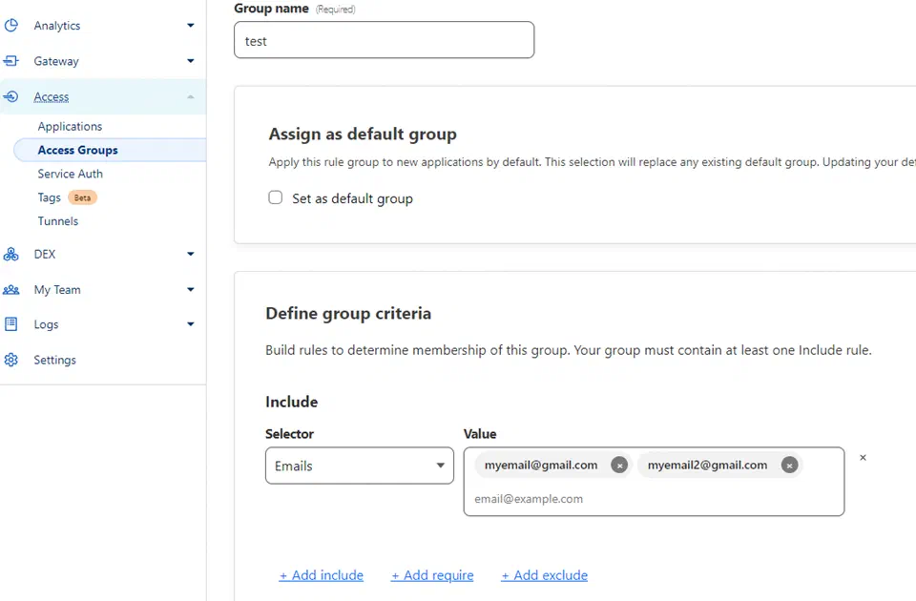Click the Add require link

432,575
